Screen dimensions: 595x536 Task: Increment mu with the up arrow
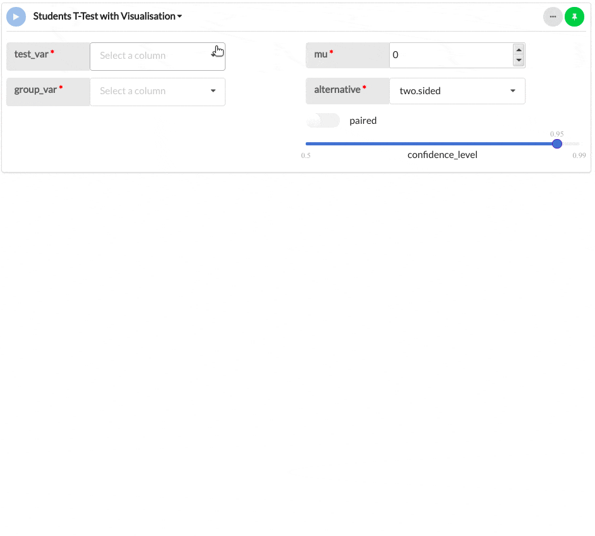519,50
